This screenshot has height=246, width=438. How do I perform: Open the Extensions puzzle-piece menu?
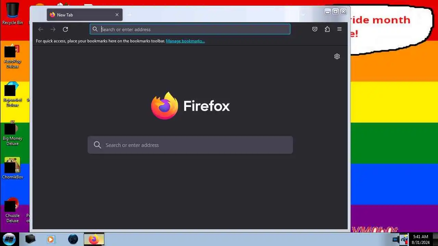pyautogui.click(x=327, y=29)
